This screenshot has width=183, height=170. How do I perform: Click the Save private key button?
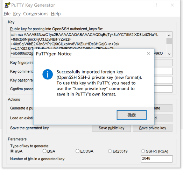tap(153, 128)
